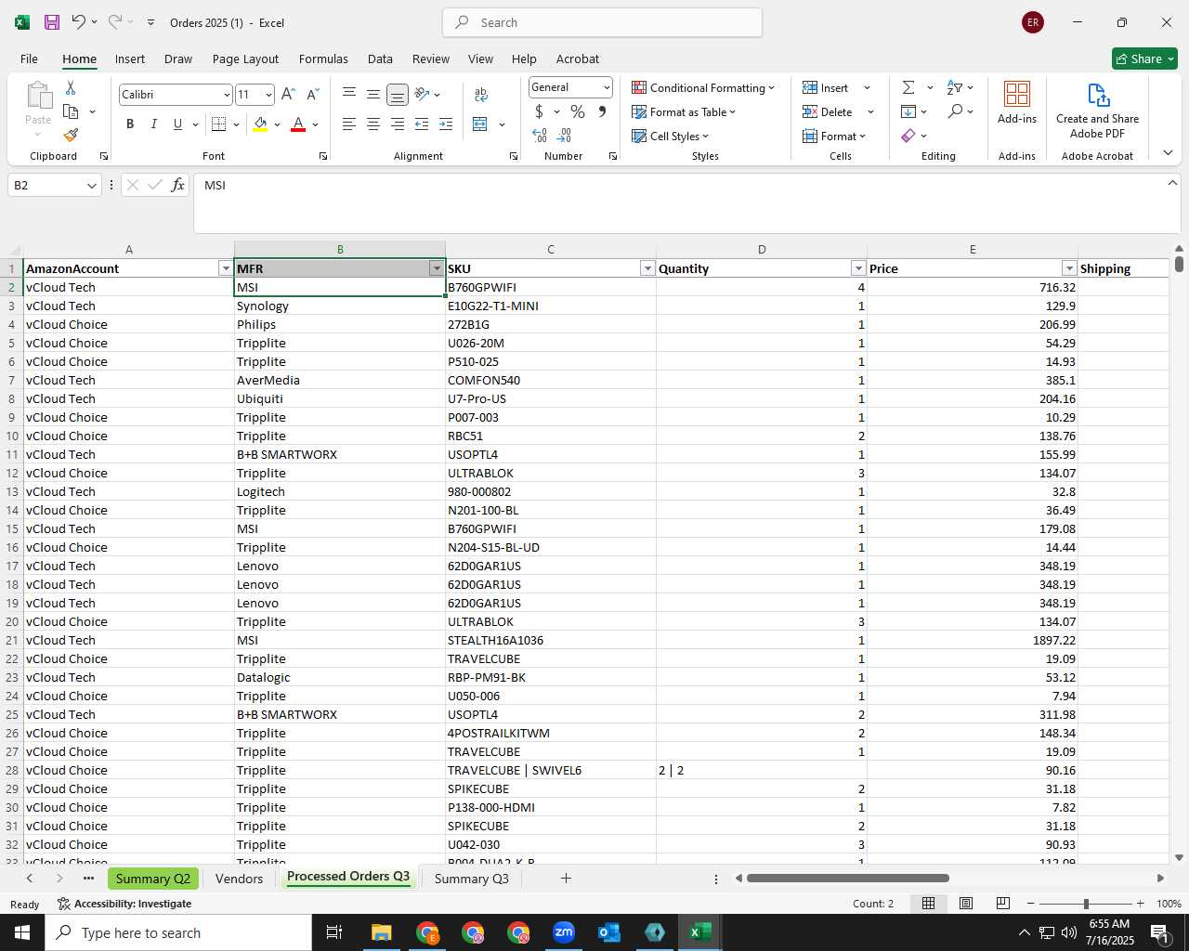The image size is (1189, 951).
Task: Click Accessibility: Investigate in status bar
Action: pyautogui.click(x=124, y=904)
